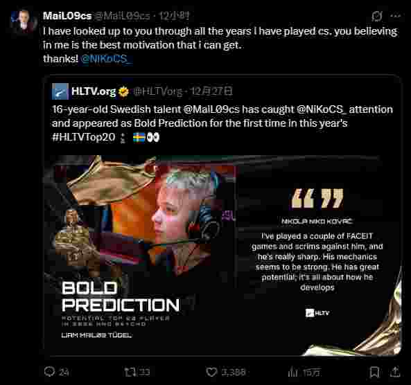Open the @NIKoCS_ mention link
This screenshot has height=385, width=411.
107,59
